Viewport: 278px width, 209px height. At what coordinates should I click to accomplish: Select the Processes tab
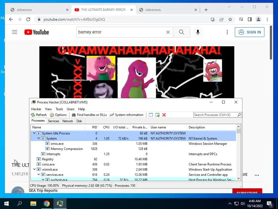coord(38,121)
